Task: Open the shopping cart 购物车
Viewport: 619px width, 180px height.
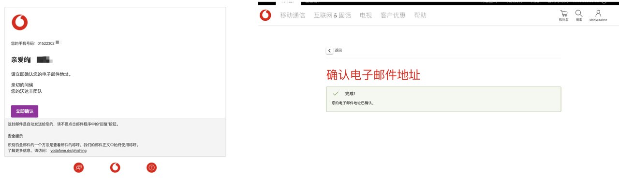Action: [x=563, y=15]
